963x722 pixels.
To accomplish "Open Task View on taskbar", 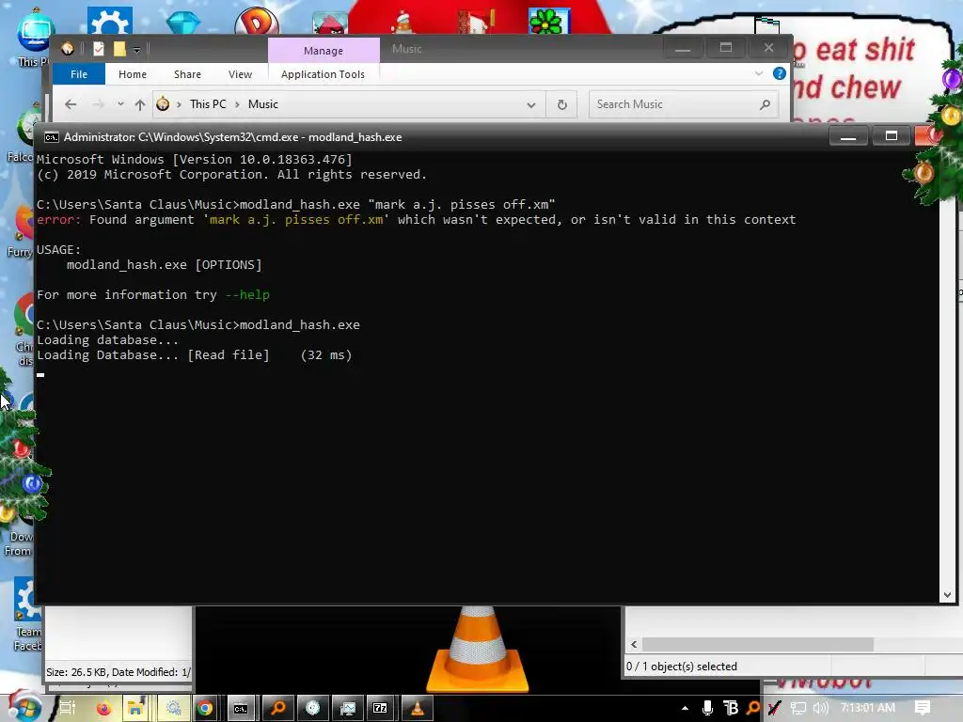I will (68, 708).
